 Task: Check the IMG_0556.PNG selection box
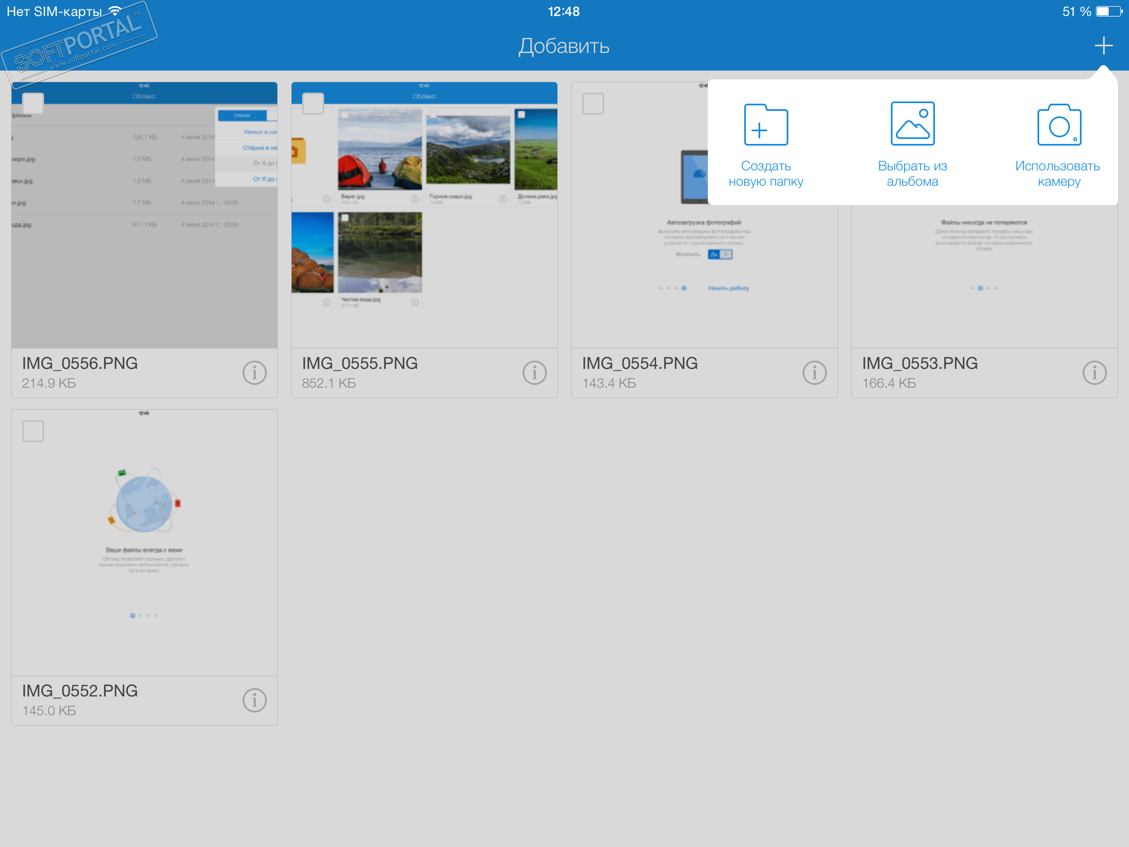click(33, 104)
